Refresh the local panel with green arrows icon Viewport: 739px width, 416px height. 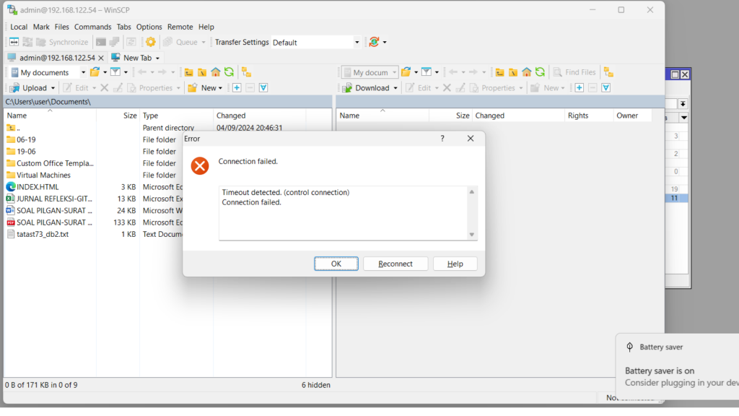[x=229, y=72]
